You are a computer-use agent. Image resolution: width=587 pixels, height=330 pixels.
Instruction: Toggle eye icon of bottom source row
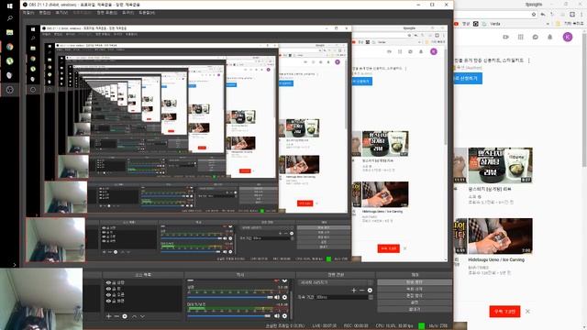108,301
